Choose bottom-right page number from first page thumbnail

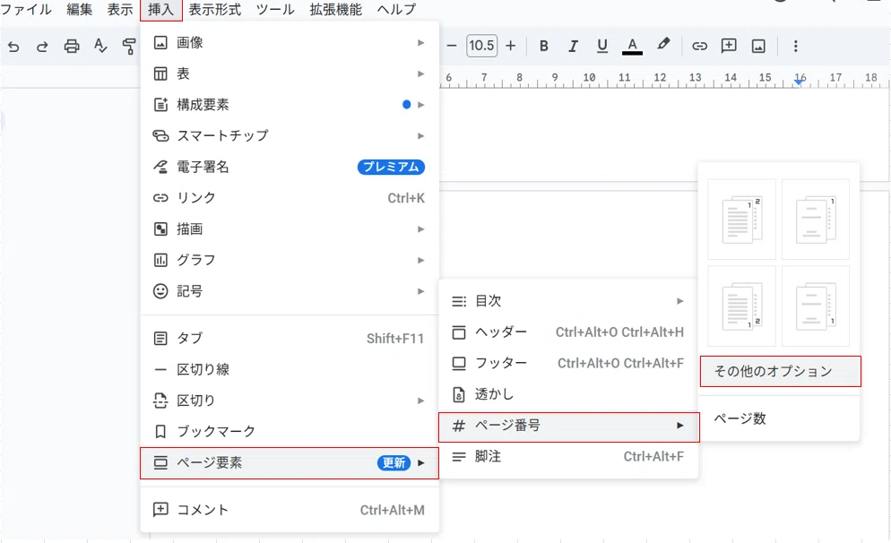[741, 306]
